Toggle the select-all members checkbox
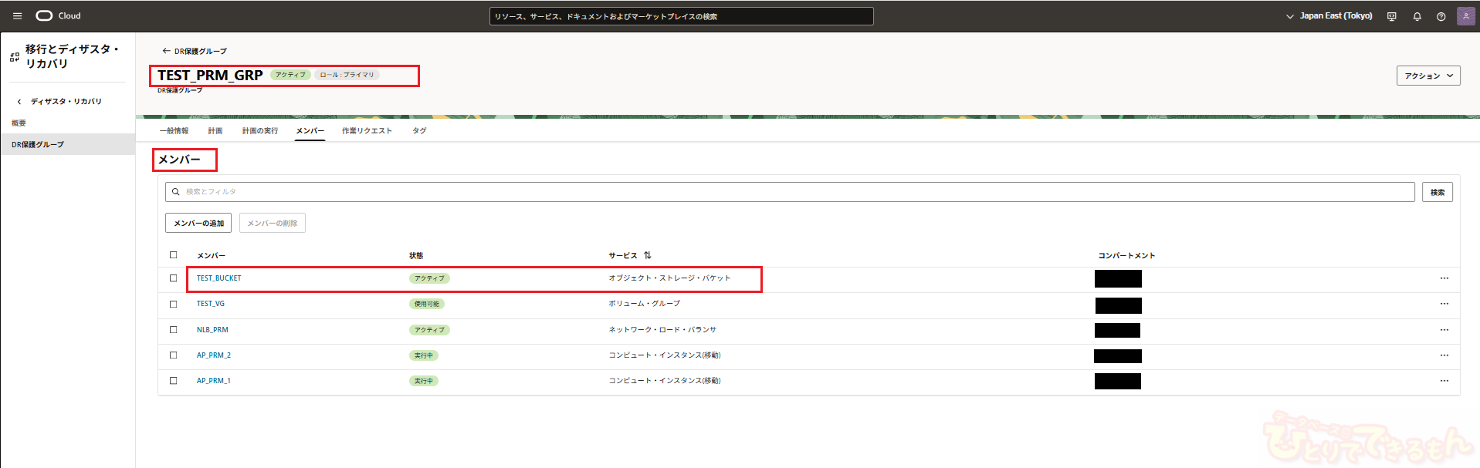The height and width of the screenshot is (468, 1480). coord(173,255)
